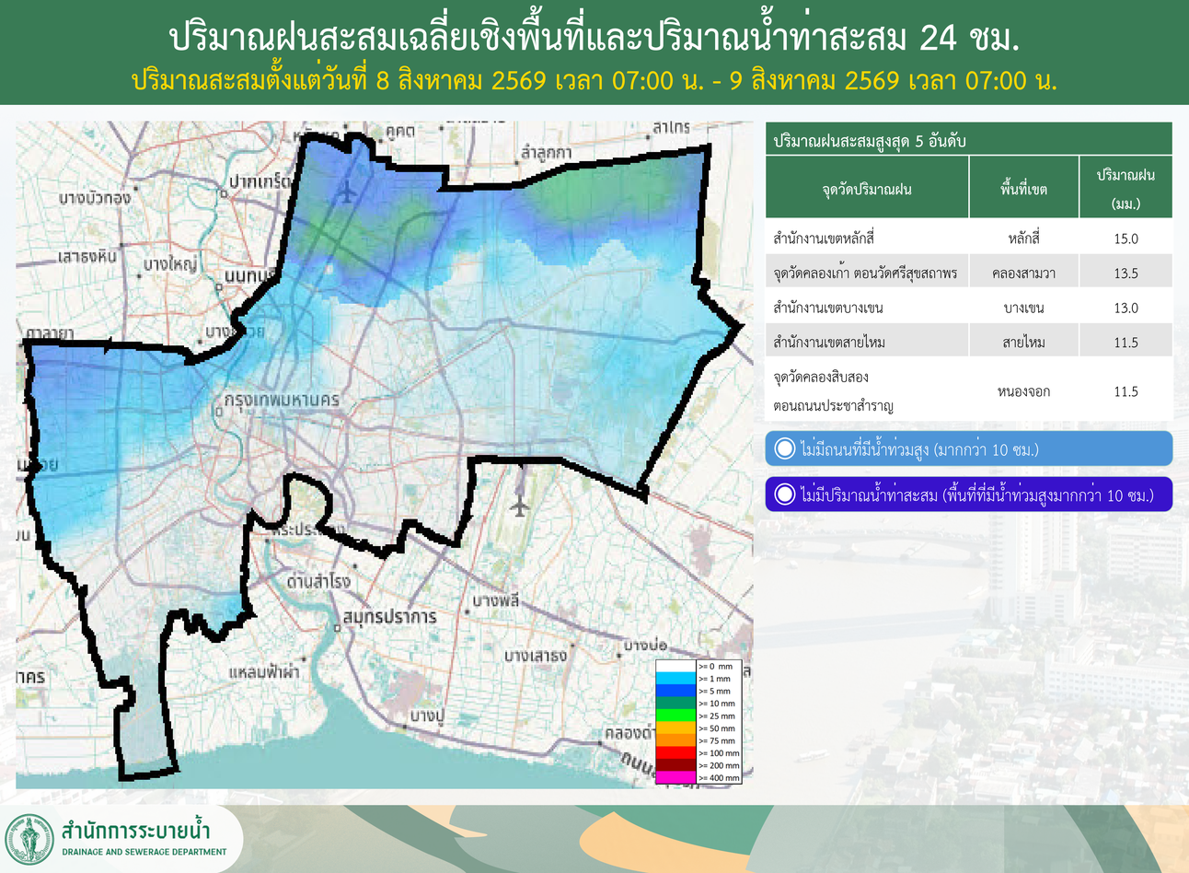Click the district cell 'หลักสี่'

point(1024,238)
